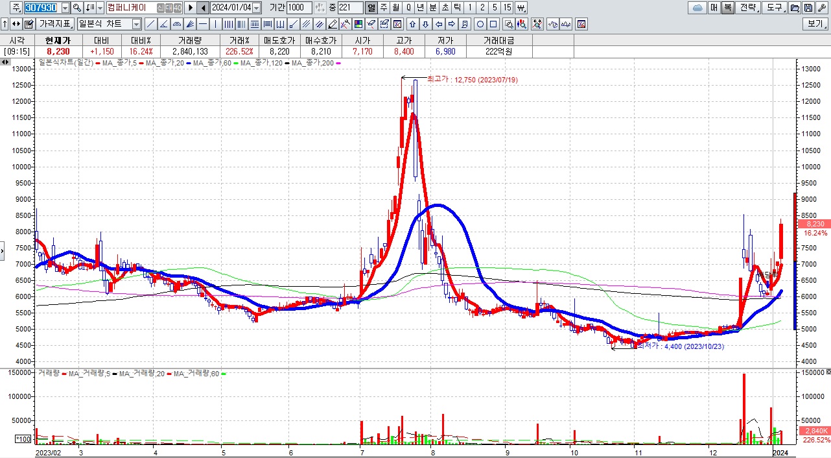Screen dimensions: 831x458
Task: Select the parallel channel lines tool
Action: pos(306,24)
